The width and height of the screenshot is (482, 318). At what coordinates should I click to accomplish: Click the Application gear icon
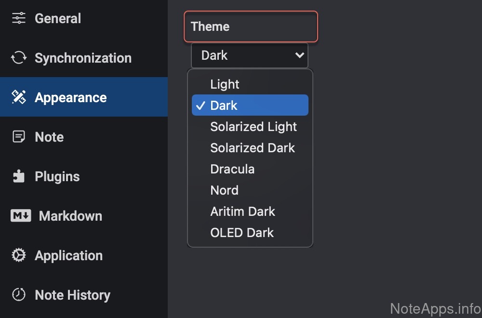point(18,255)
